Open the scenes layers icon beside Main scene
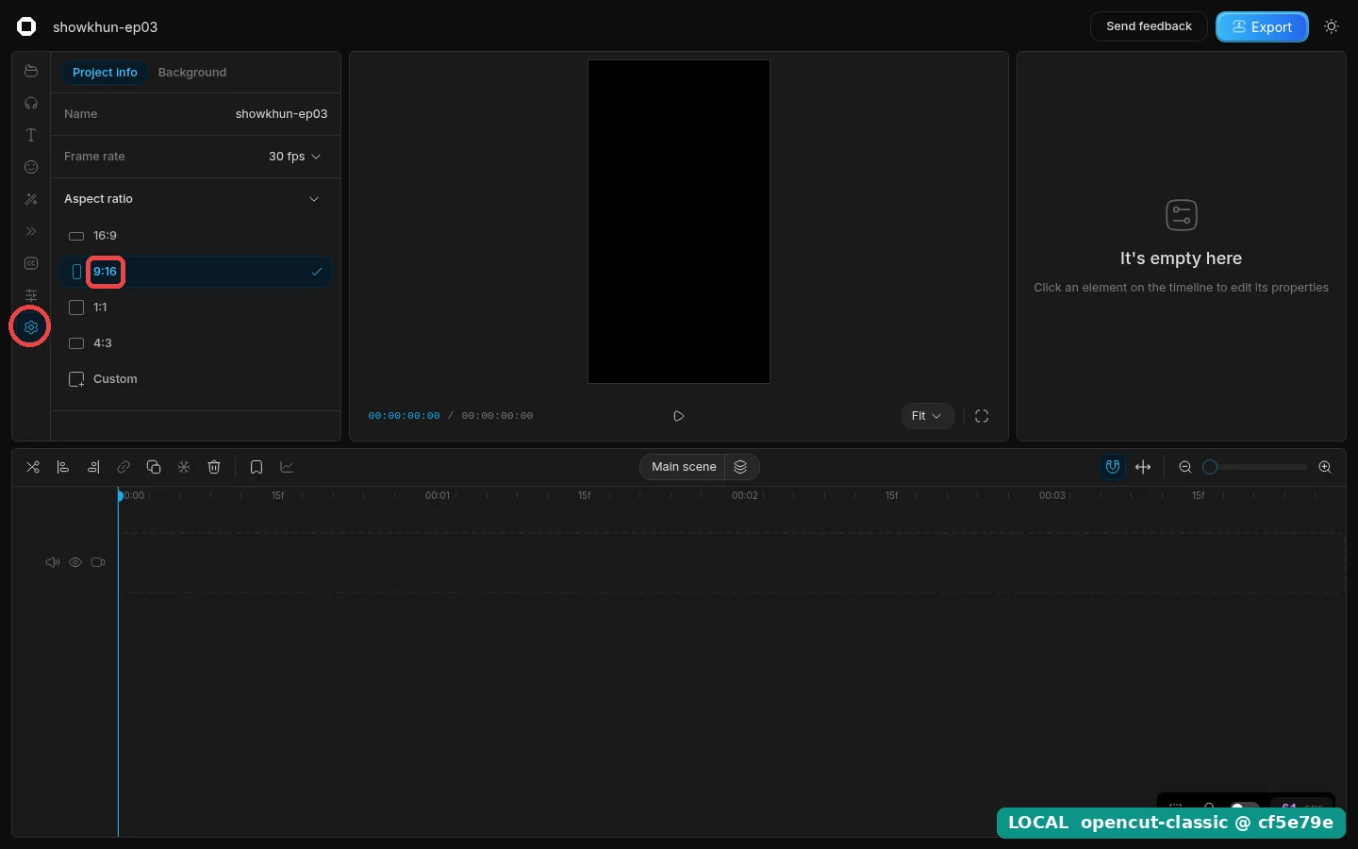The width and height of the screenshot is (1358, 849). [x=741, y=467]
